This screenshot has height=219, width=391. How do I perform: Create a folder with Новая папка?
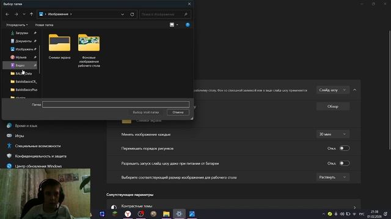point(44,25)
